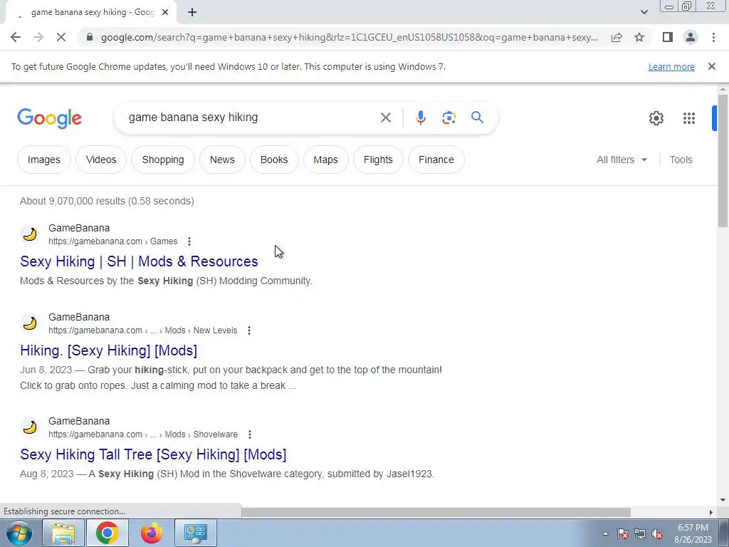Click the share page icon
Viewport: 729px width, 547px height.
point(617,37)
